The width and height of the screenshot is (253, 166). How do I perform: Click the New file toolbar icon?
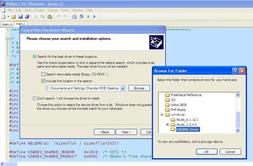(4, 17)
